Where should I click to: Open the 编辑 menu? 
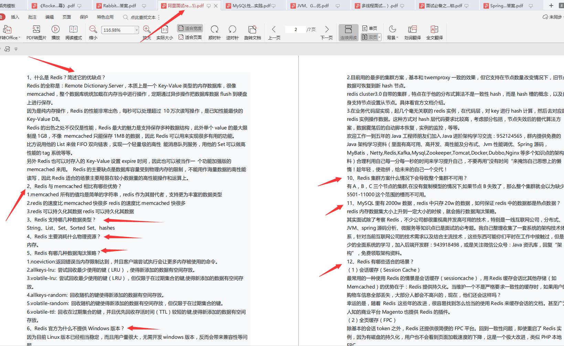(x=50, y=17)
